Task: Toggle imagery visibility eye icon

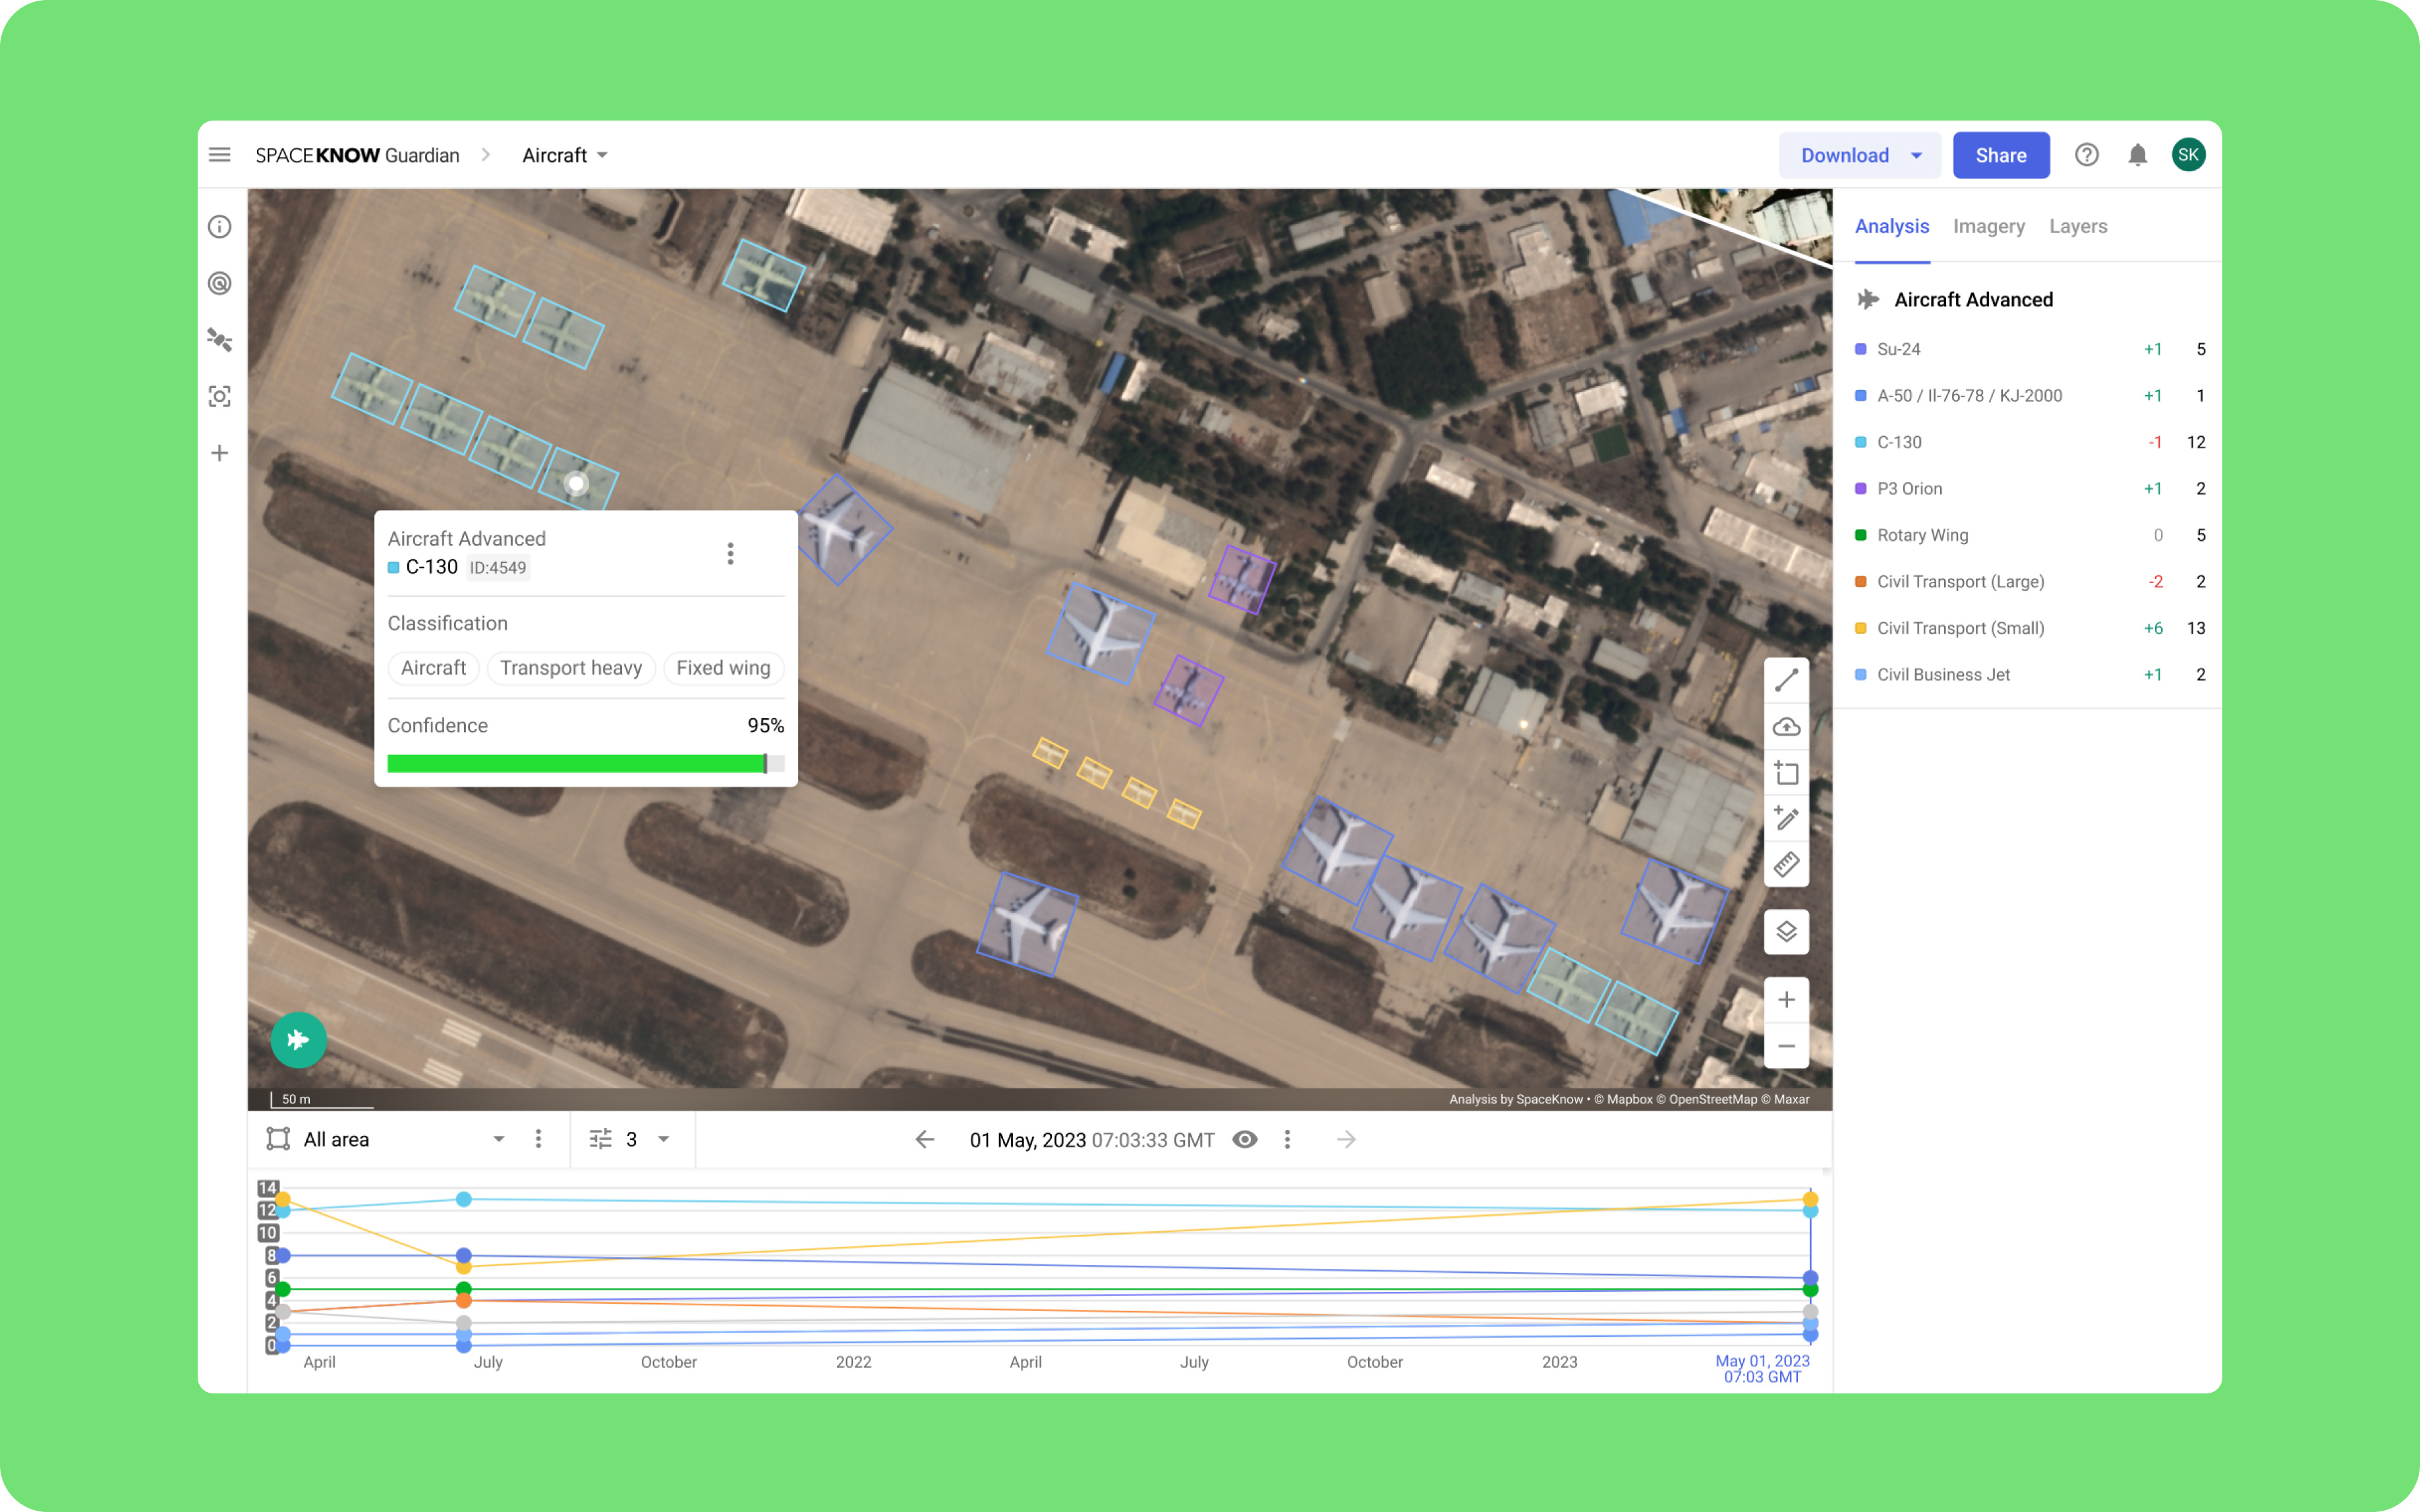Action: pyautogui.click(x=1244, y=1139)
